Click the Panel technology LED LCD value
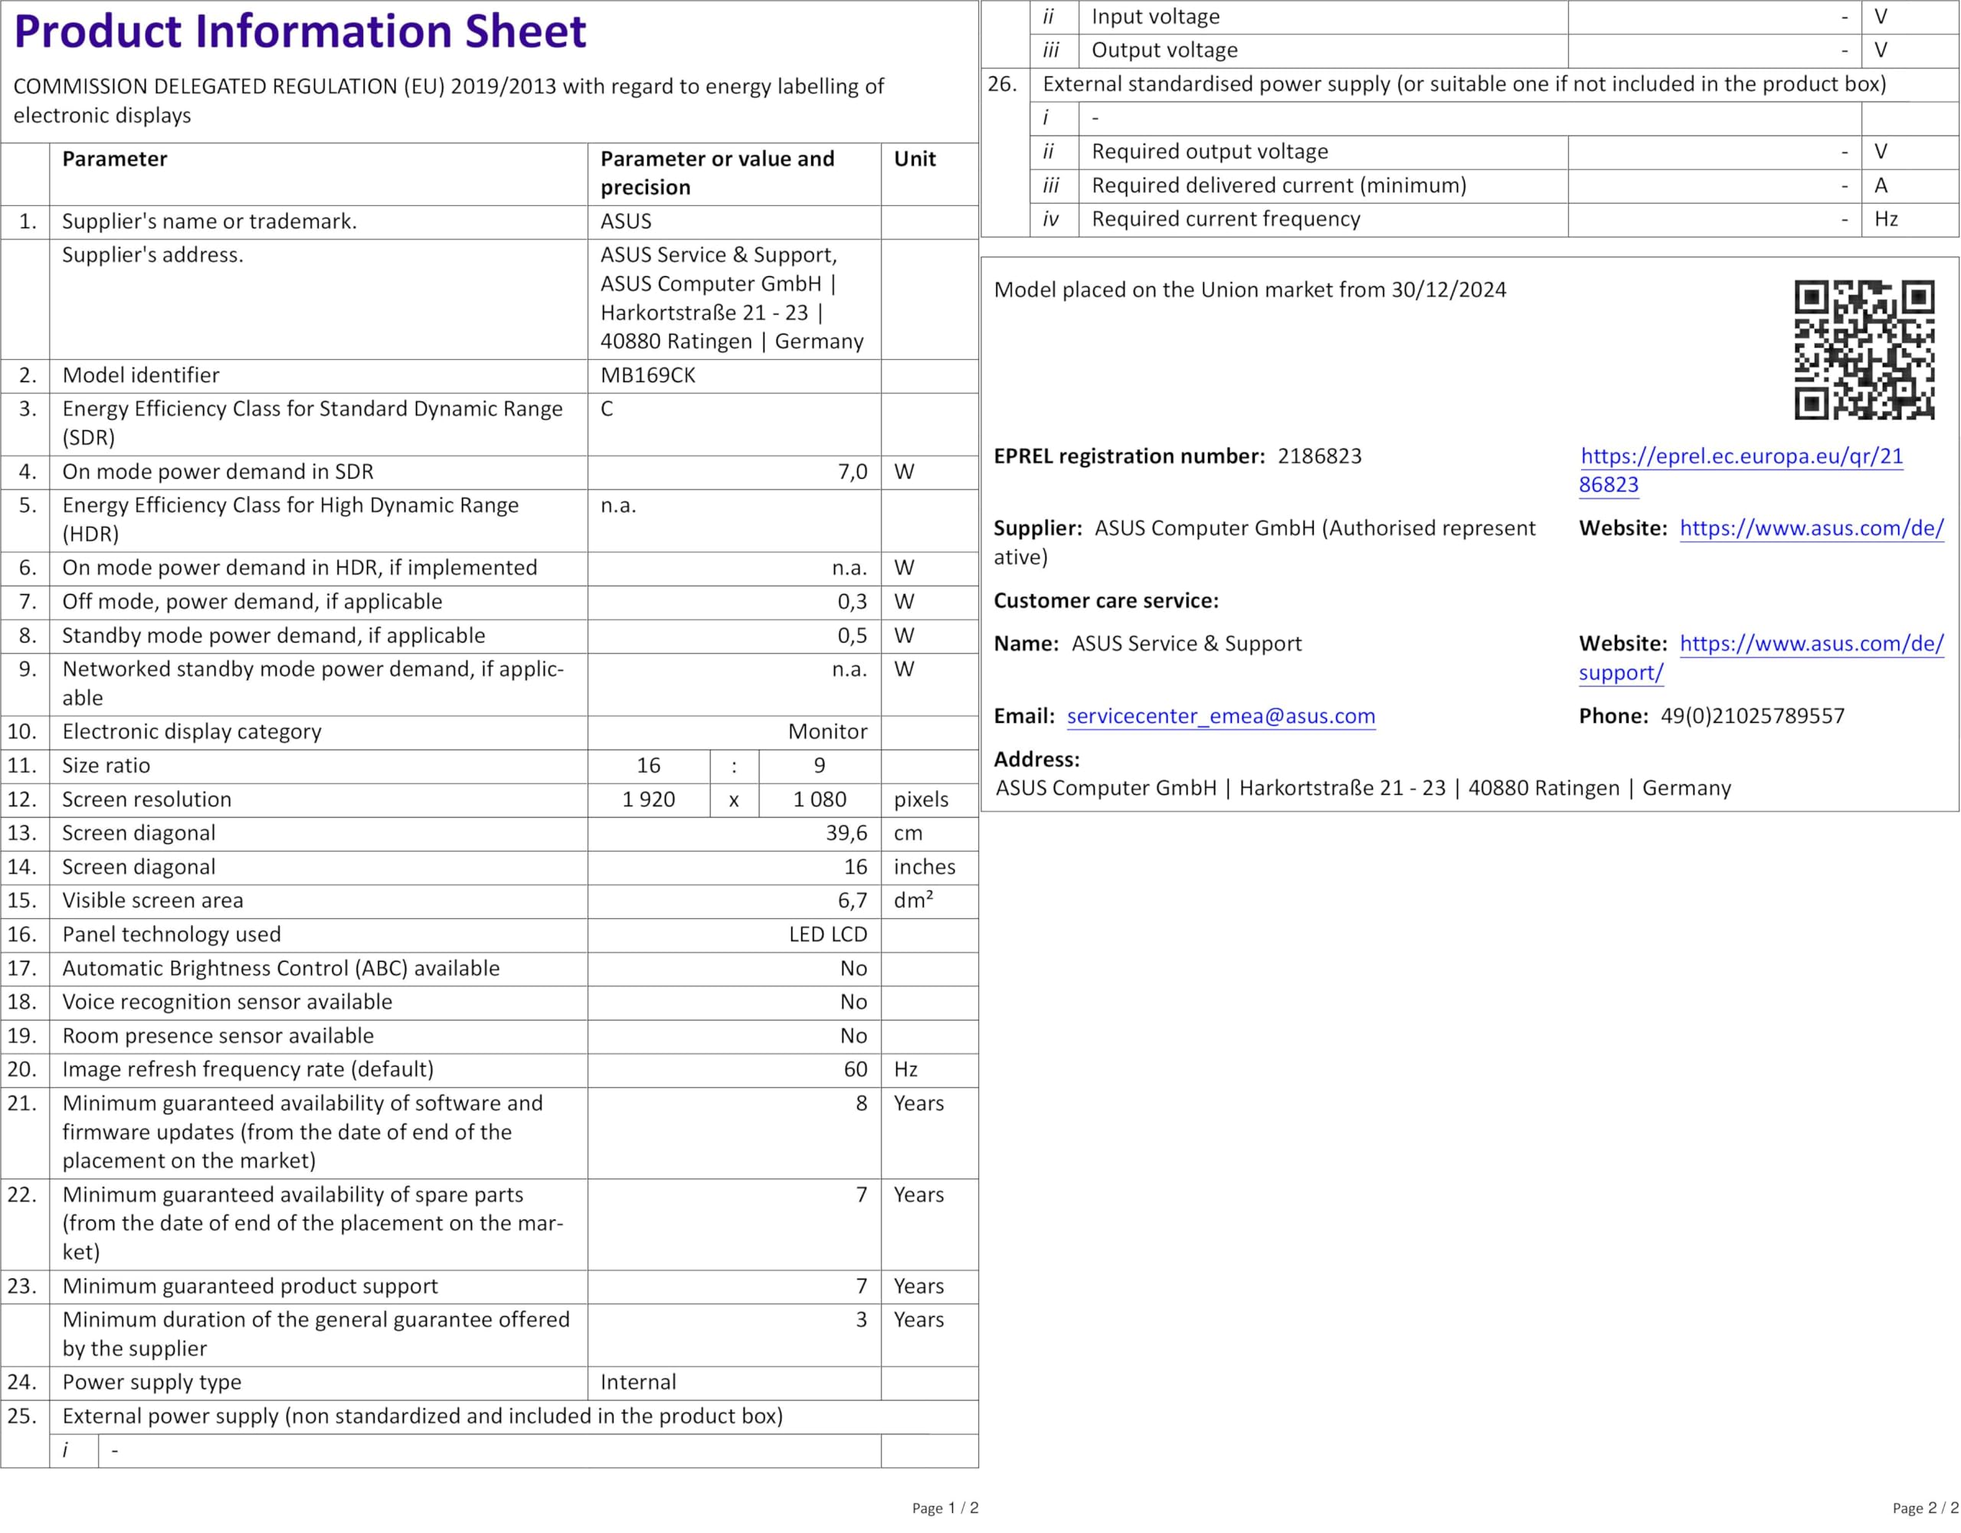Image resolution: width=1961 pixels, height=1533 pixels. pos(827,935)
